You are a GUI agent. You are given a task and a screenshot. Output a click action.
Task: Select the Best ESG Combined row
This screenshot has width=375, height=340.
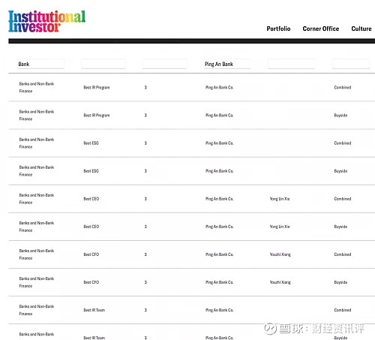pos(192,143)
